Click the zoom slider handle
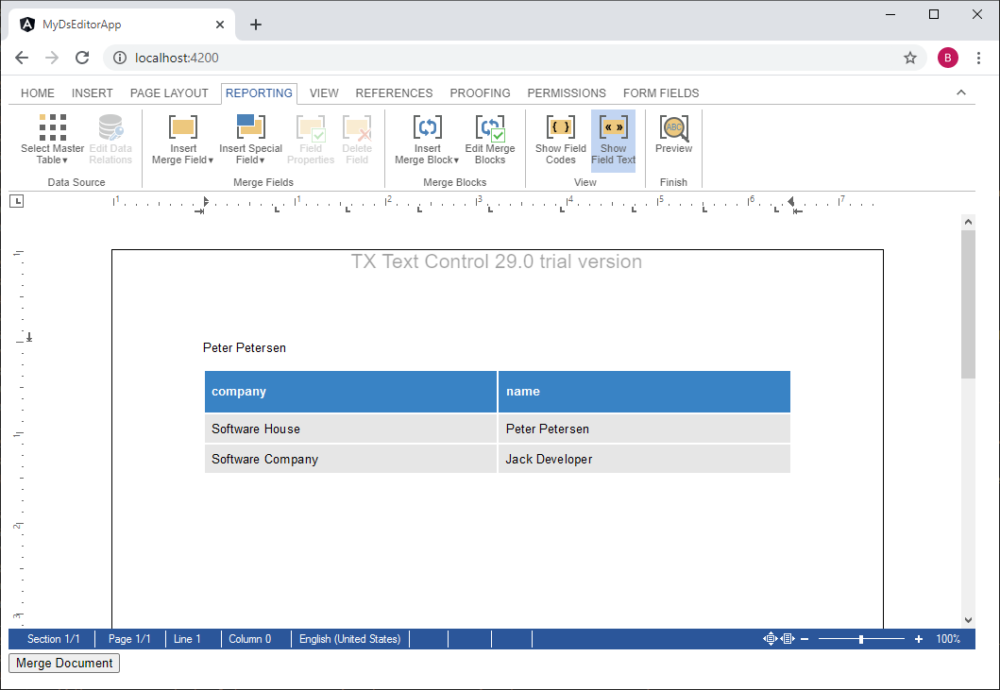The width and height of the screenshot is (1000, 690). (x=861, y=639)
